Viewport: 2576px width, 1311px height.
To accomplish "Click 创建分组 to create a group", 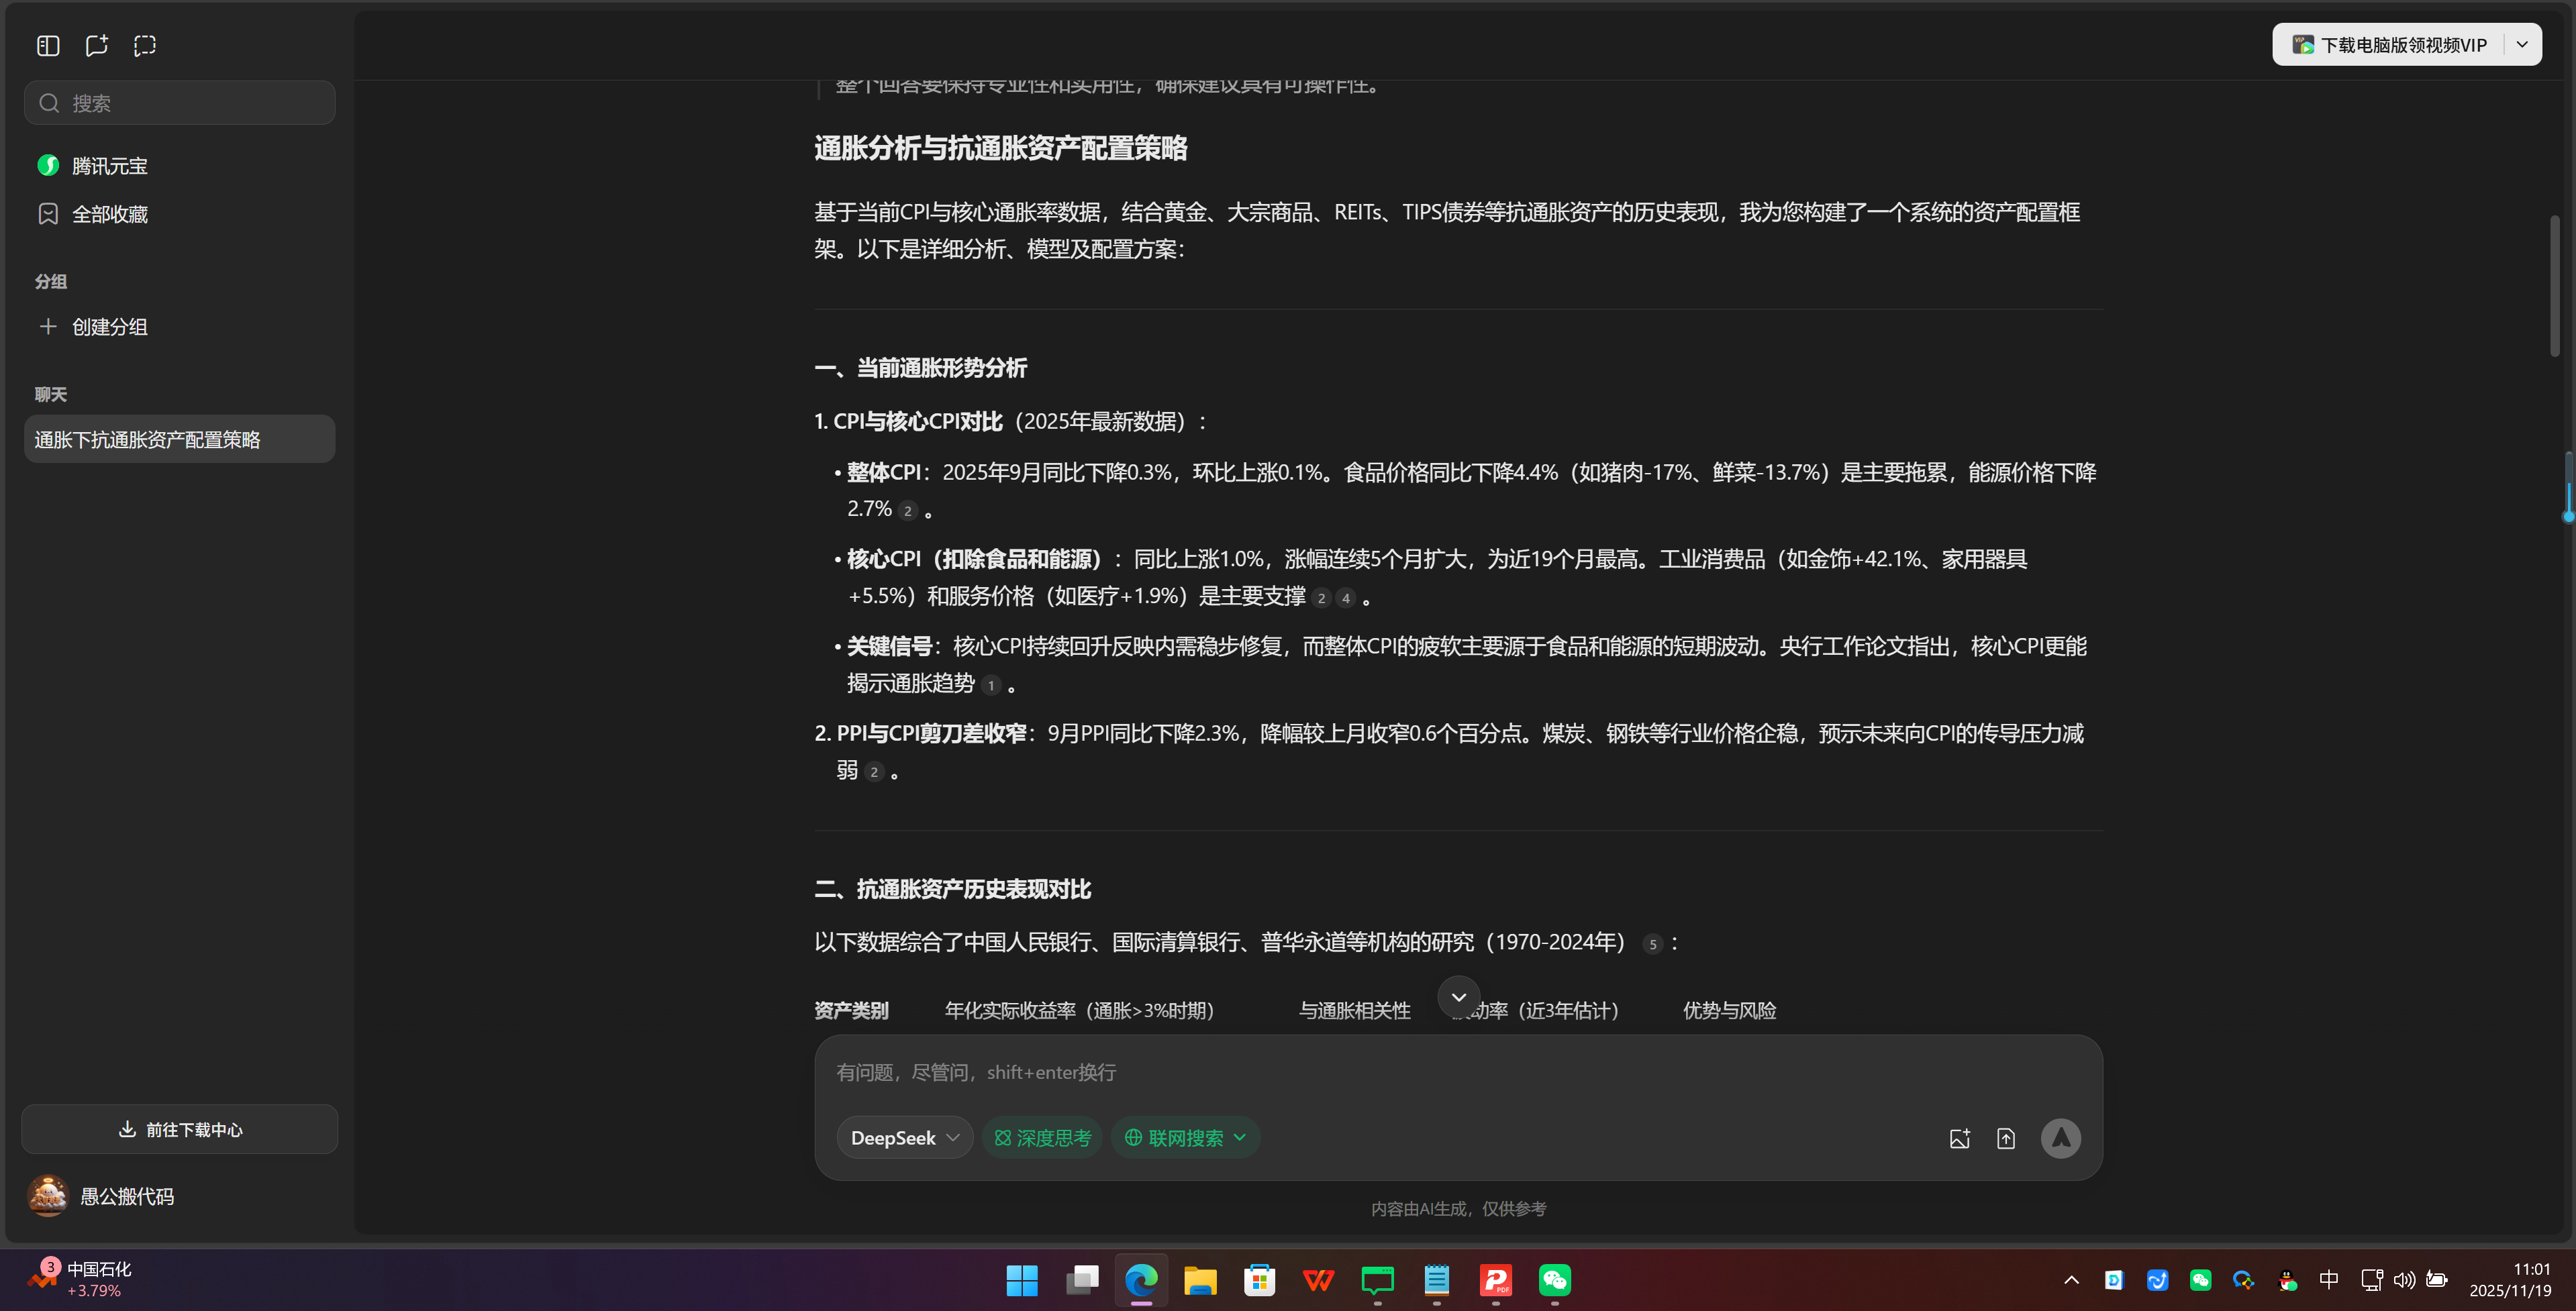I will [x=107, y=326].
